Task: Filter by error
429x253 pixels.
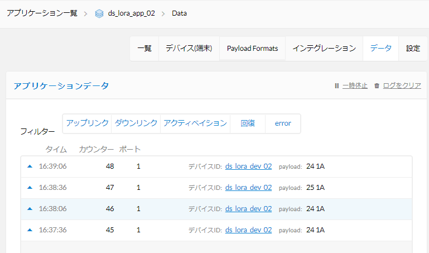Action: coord(283,123)
